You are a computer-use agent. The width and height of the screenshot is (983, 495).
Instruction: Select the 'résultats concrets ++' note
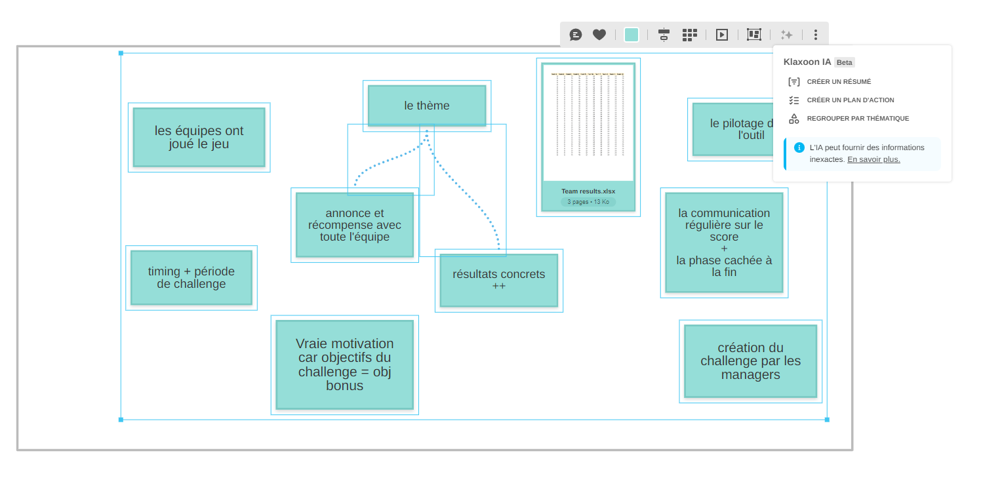coord(498,280)
